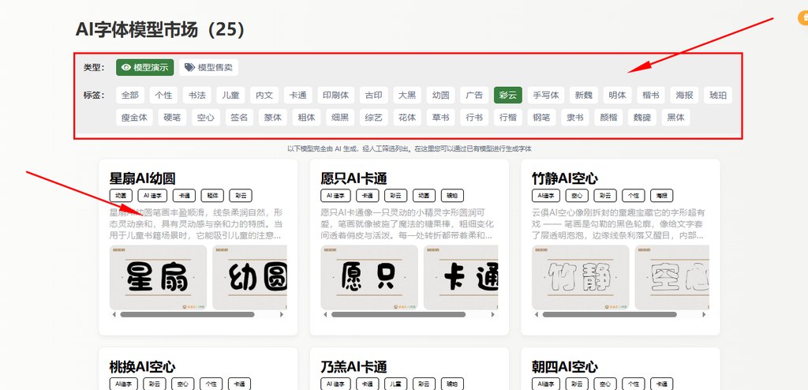Choose the 空心 filter tag
The width and height of the screenshot is (808, 390).
click(x=206, y=118)
